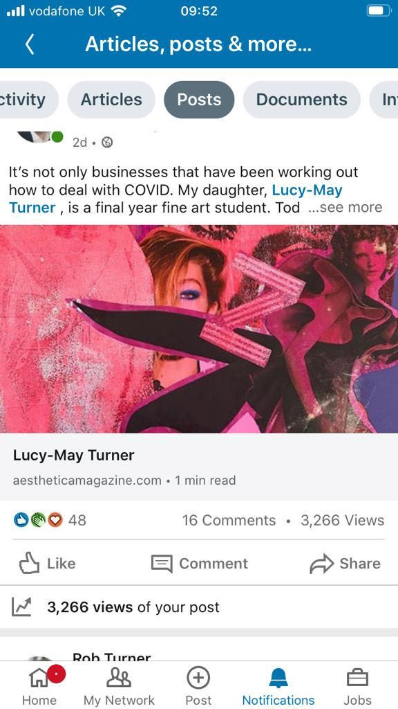Image resolution: width=398 pixels, height=709 pixels.
Task: Open the Jobs briefcase icon
Action: [357, 678]
